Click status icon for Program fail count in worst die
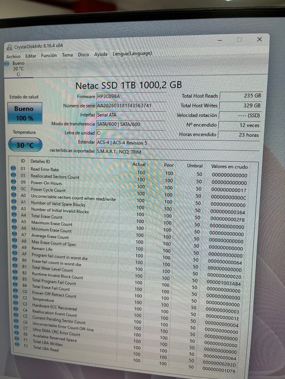The width and height of the screenshot is (285, 379). coord(15,253)
